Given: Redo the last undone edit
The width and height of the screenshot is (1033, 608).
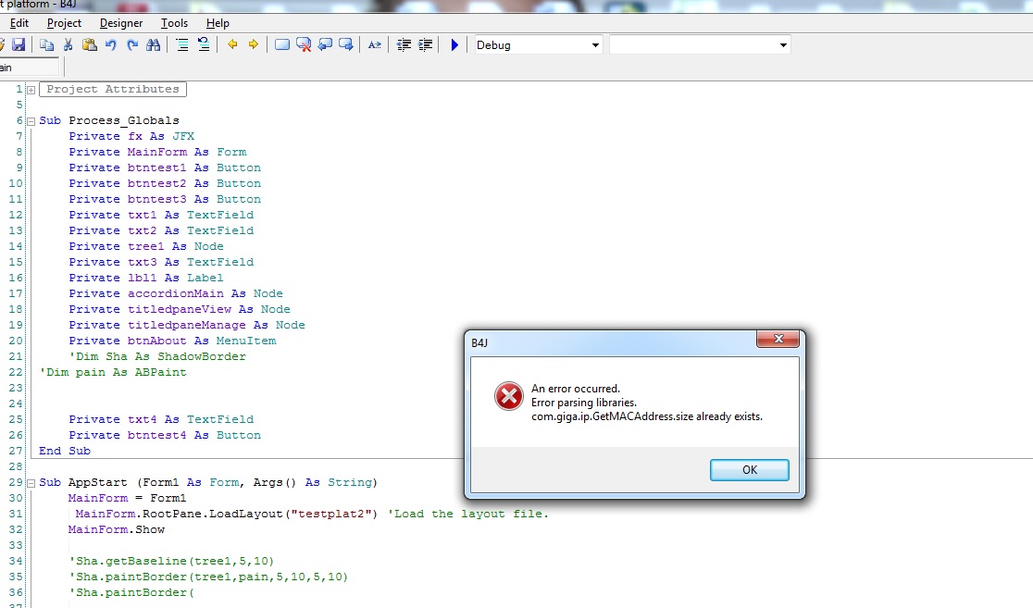Looking at the screenshot, I should tap(132, 44).
